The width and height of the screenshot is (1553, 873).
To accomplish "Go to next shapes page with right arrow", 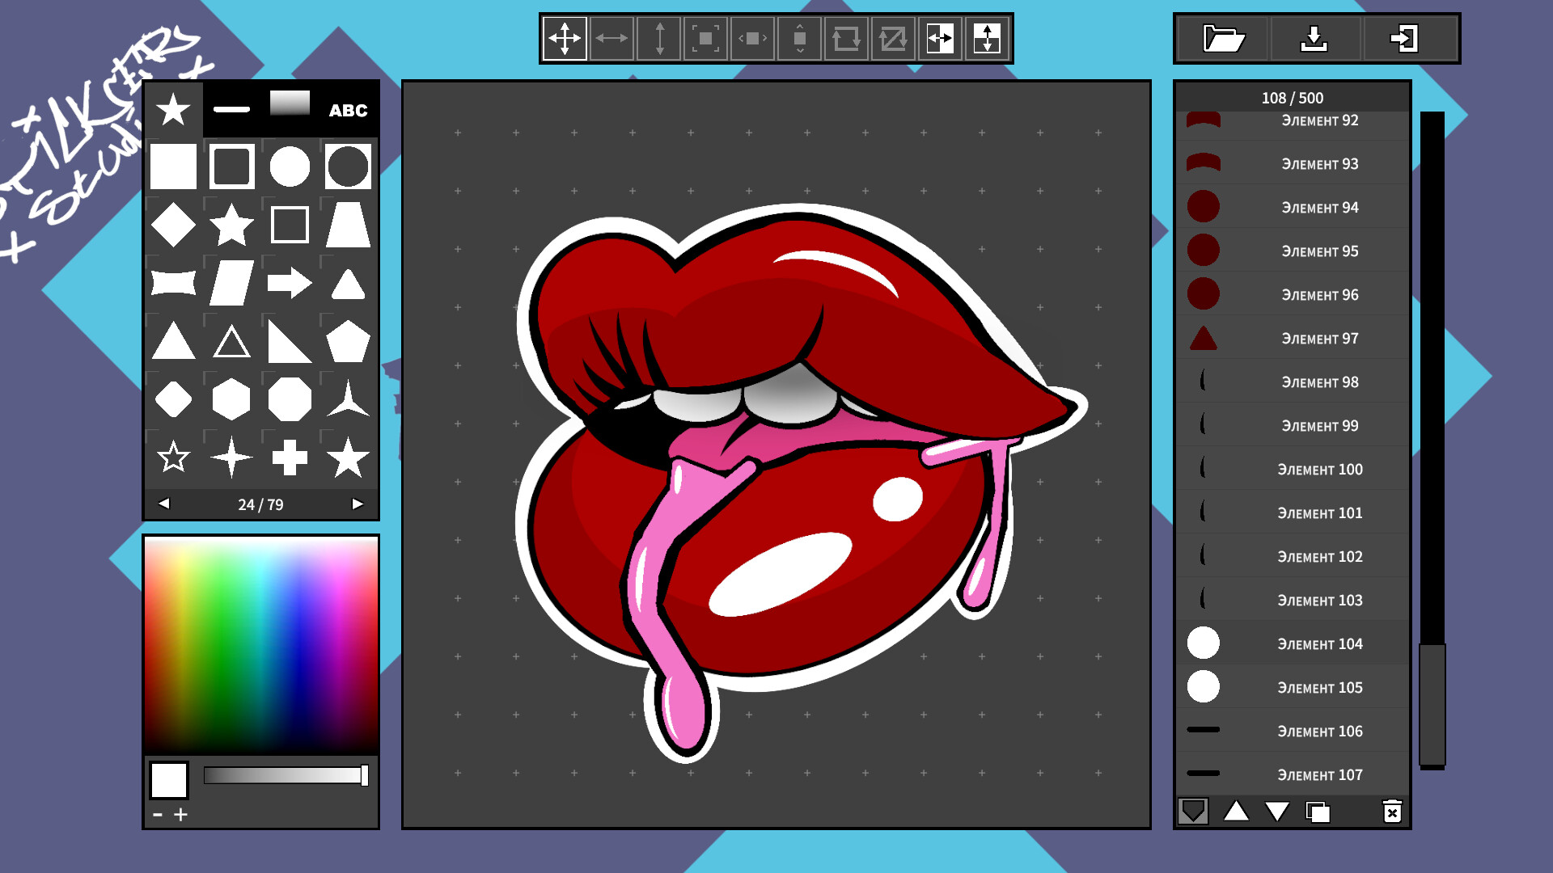I will point(358,504).
